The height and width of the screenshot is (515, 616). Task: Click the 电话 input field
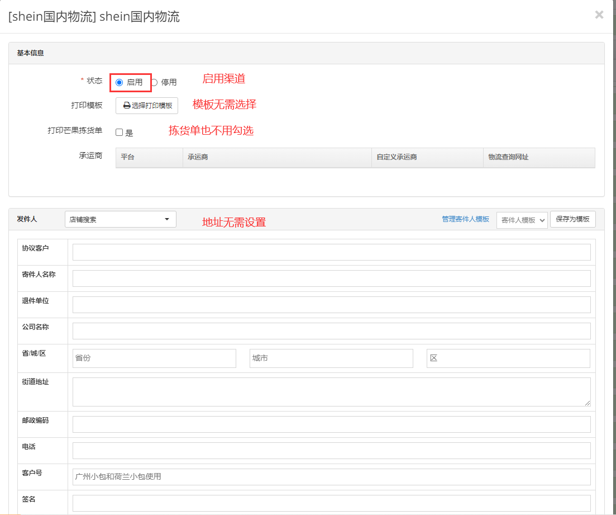tap(332, 451)
